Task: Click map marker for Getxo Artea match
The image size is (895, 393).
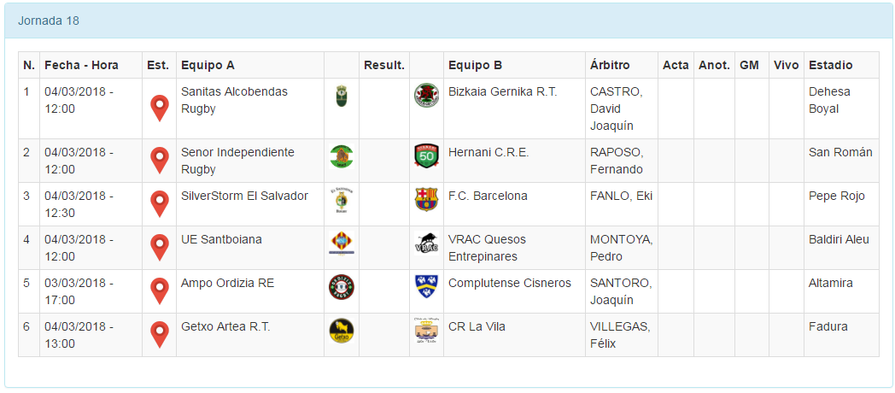Action: [159, 334]
